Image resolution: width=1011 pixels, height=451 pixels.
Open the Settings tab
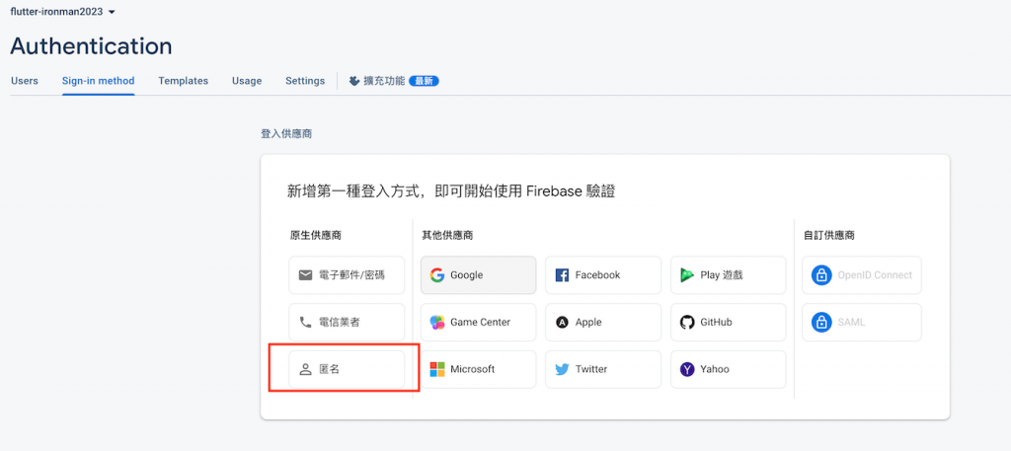(305, 81)
